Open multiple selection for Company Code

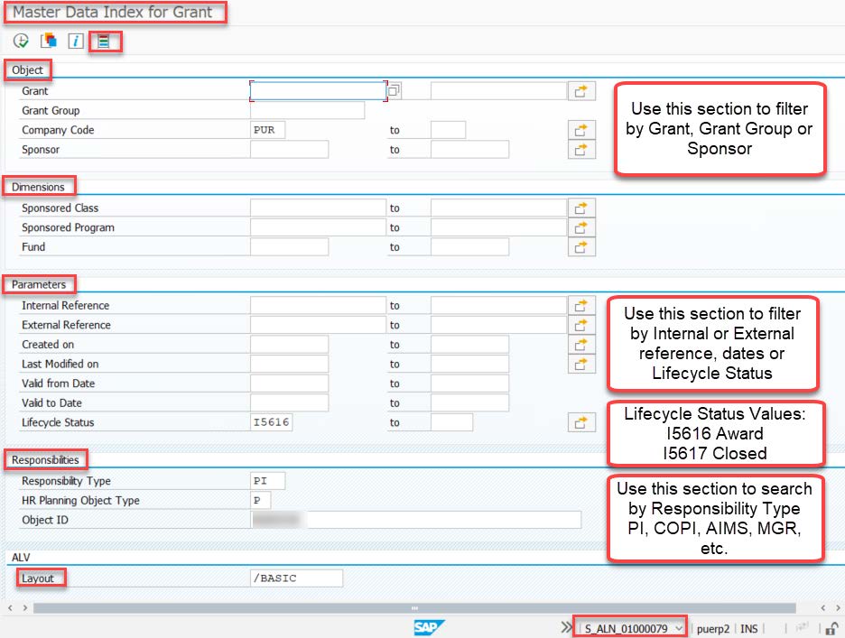(581, 130)
